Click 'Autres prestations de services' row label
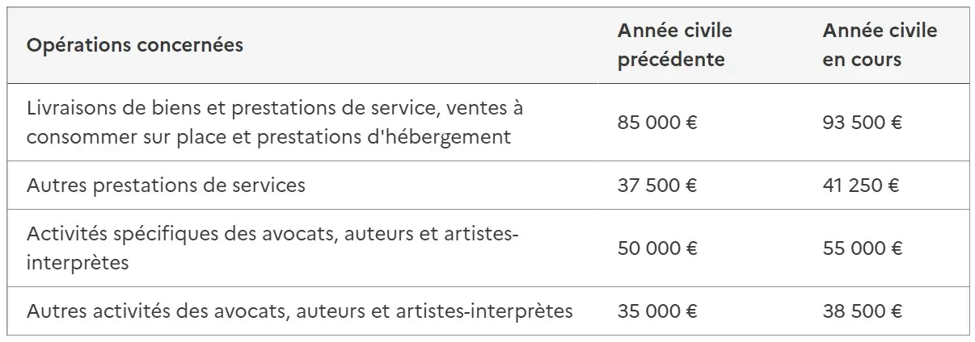This screenshot has width=975, height=342. [166, 186]
